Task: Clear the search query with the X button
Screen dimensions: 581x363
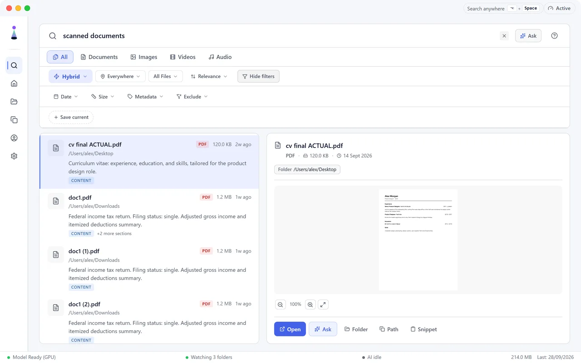Action: click(504, 36)
